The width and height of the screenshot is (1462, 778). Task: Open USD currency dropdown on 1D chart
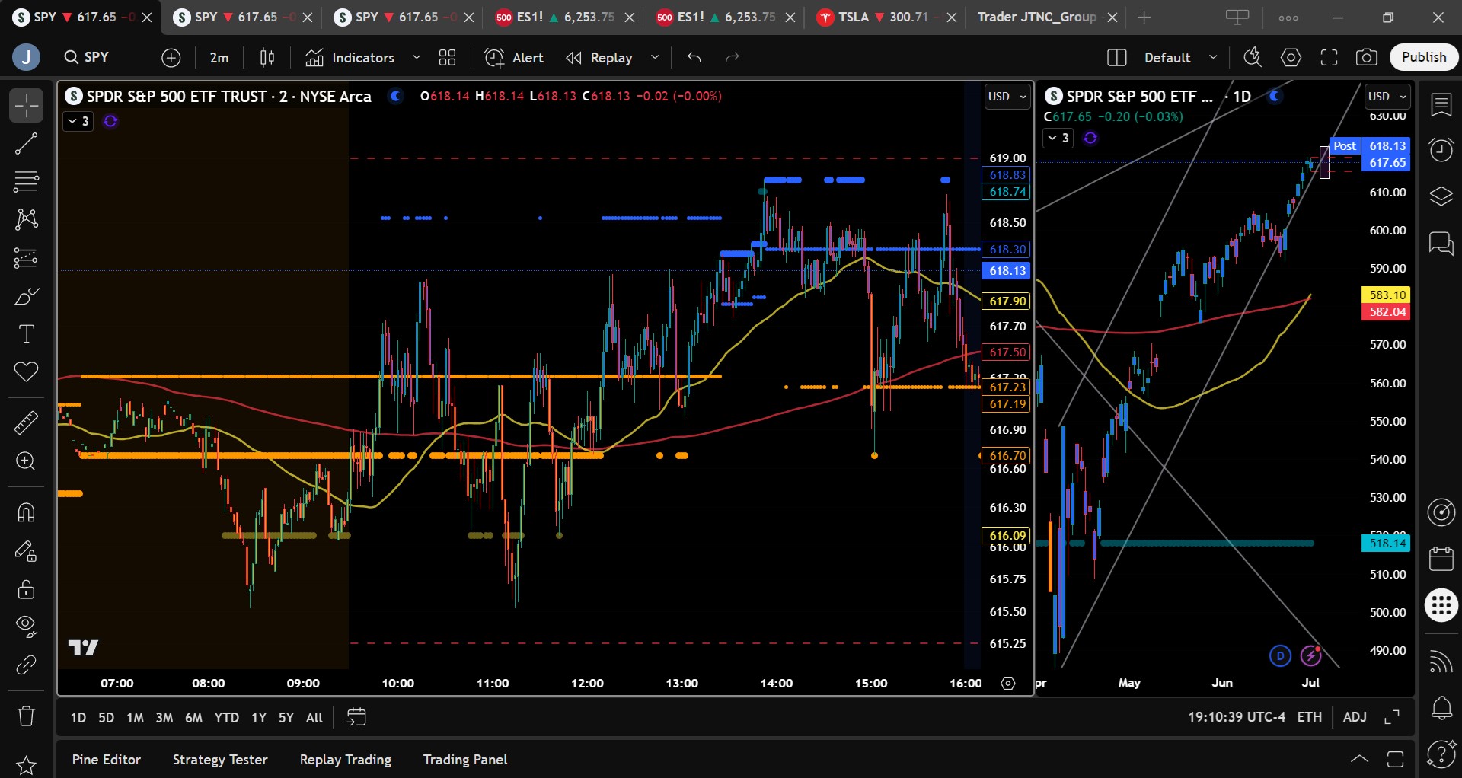[1387, 97]
